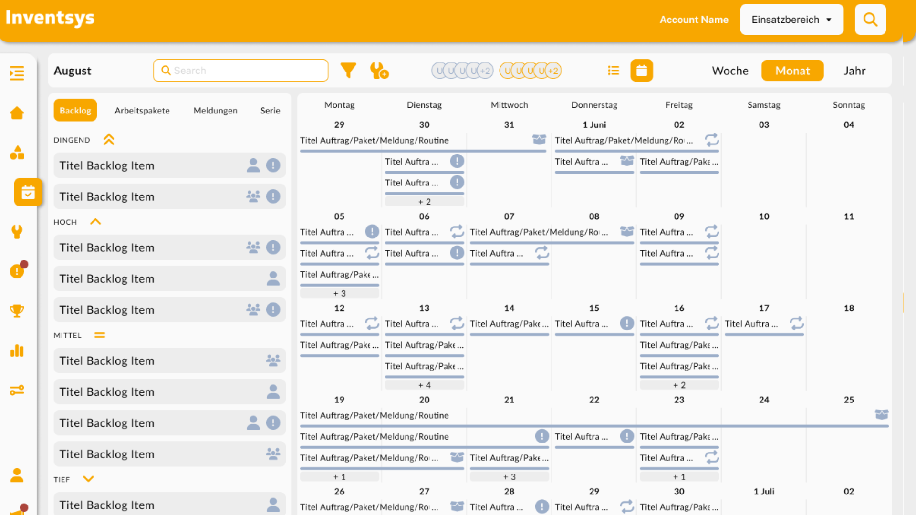Switch to list view icon

pos(613,71)
